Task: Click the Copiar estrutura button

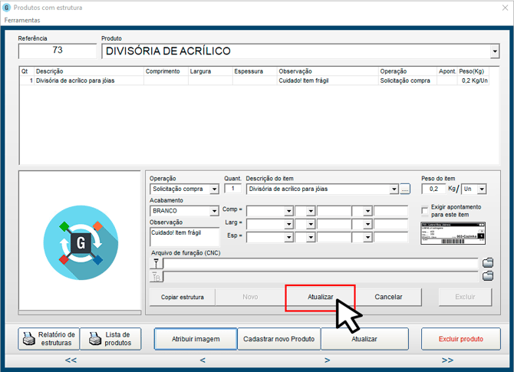Action: click(x=183, y=298)
